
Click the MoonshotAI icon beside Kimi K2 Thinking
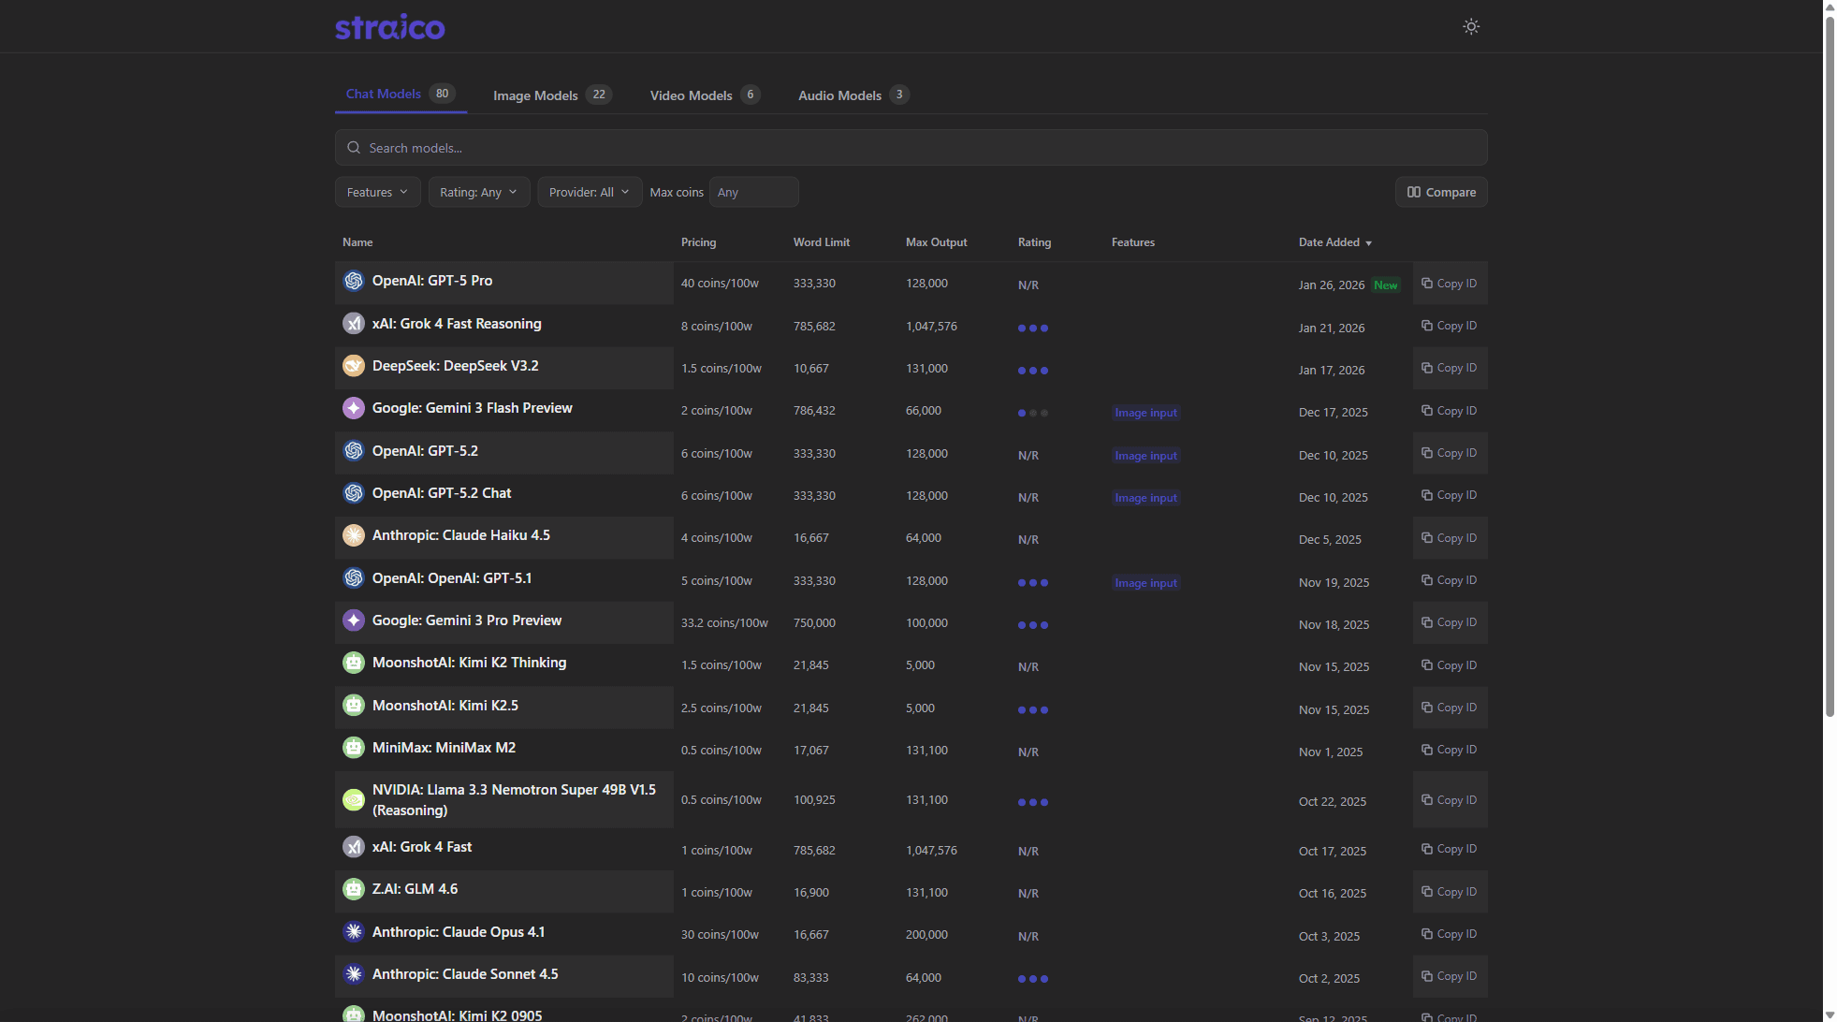pos(354,663)
